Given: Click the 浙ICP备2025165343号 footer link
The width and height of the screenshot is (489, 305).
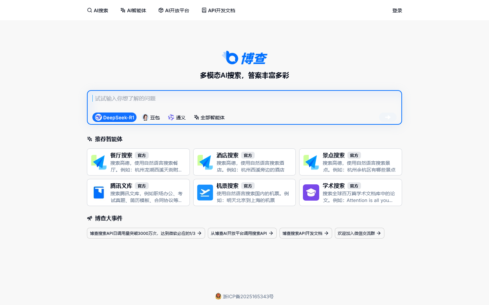Looking at the screenshot, I should coord(248,297).
